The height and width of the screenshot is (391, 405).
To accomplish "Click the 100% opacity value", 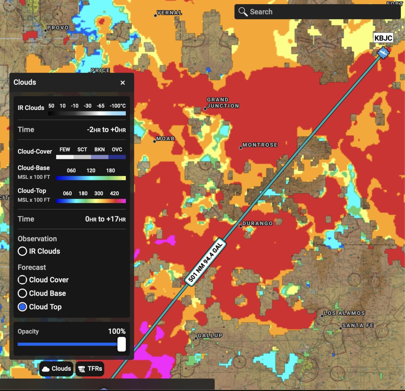I will point(117,331).
